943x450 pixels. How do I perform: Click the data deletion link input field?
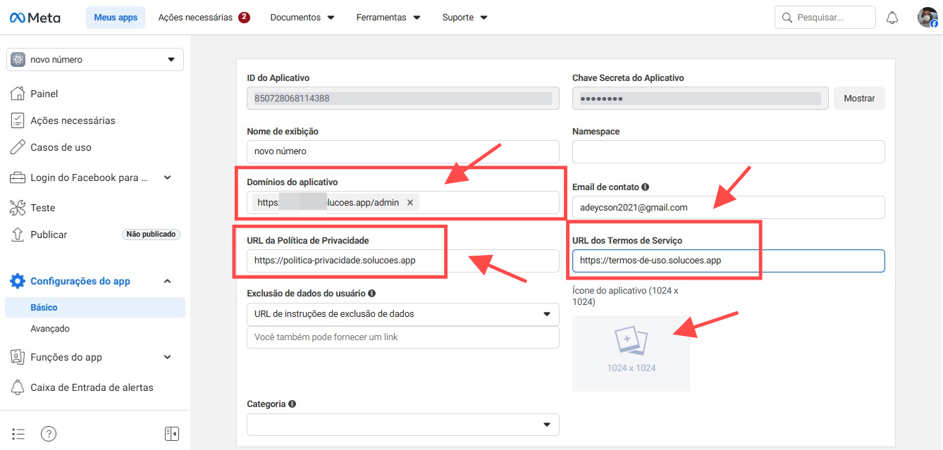tap(403, 337)
